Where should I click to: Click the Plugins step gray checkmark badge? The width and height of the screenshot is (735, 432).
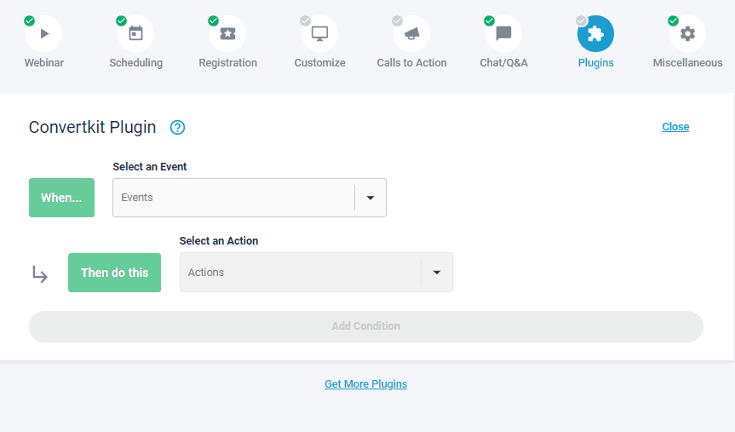pos(581,20)
